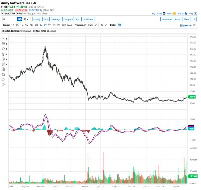
Task: Expand the arrow marker tool options arrow
Action: (x=6, y=54)
